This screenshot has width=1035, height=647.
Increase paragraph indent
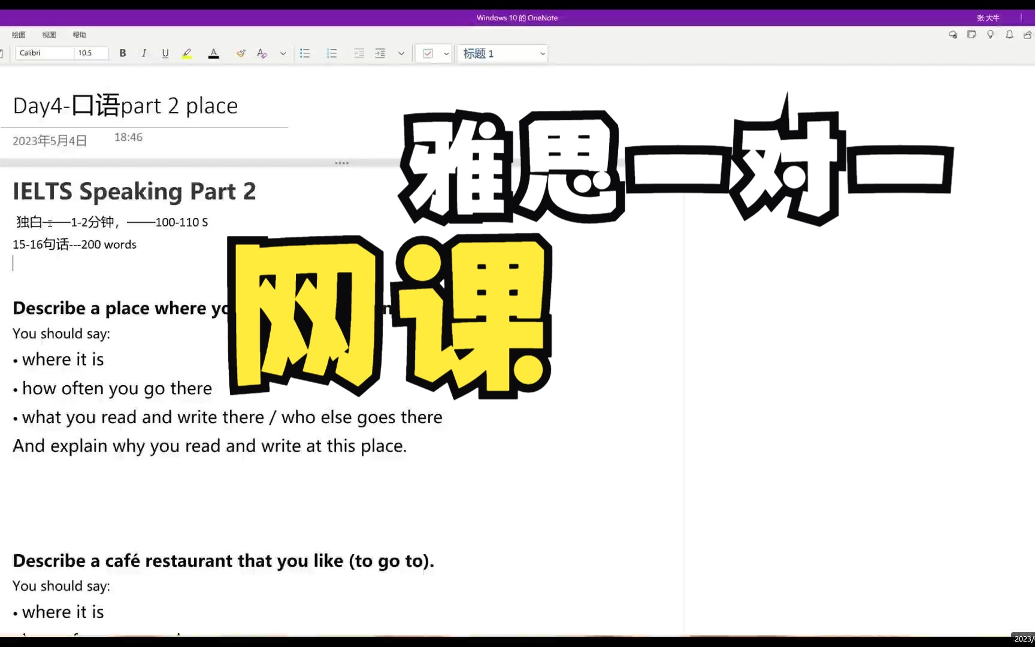[380, 53]
